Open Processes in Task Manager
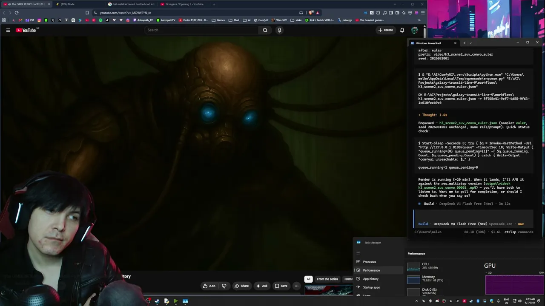Viewport: 545px width, 306px height. [x=379, y=262]
